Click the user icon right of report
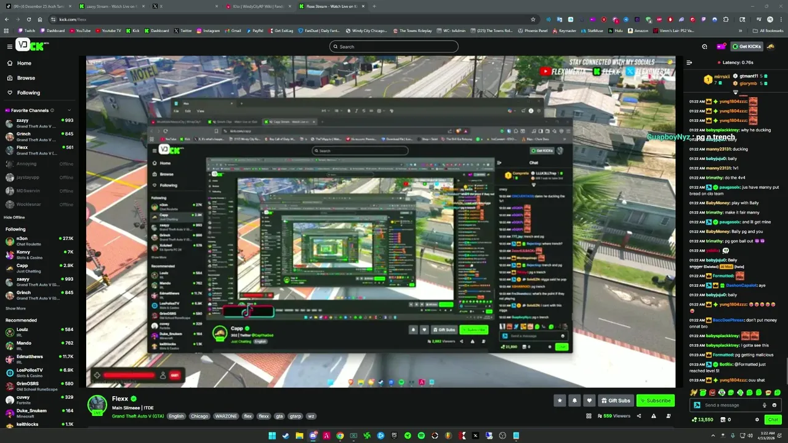The height and width of the screenshot is (443, 788). pos(669,416)
